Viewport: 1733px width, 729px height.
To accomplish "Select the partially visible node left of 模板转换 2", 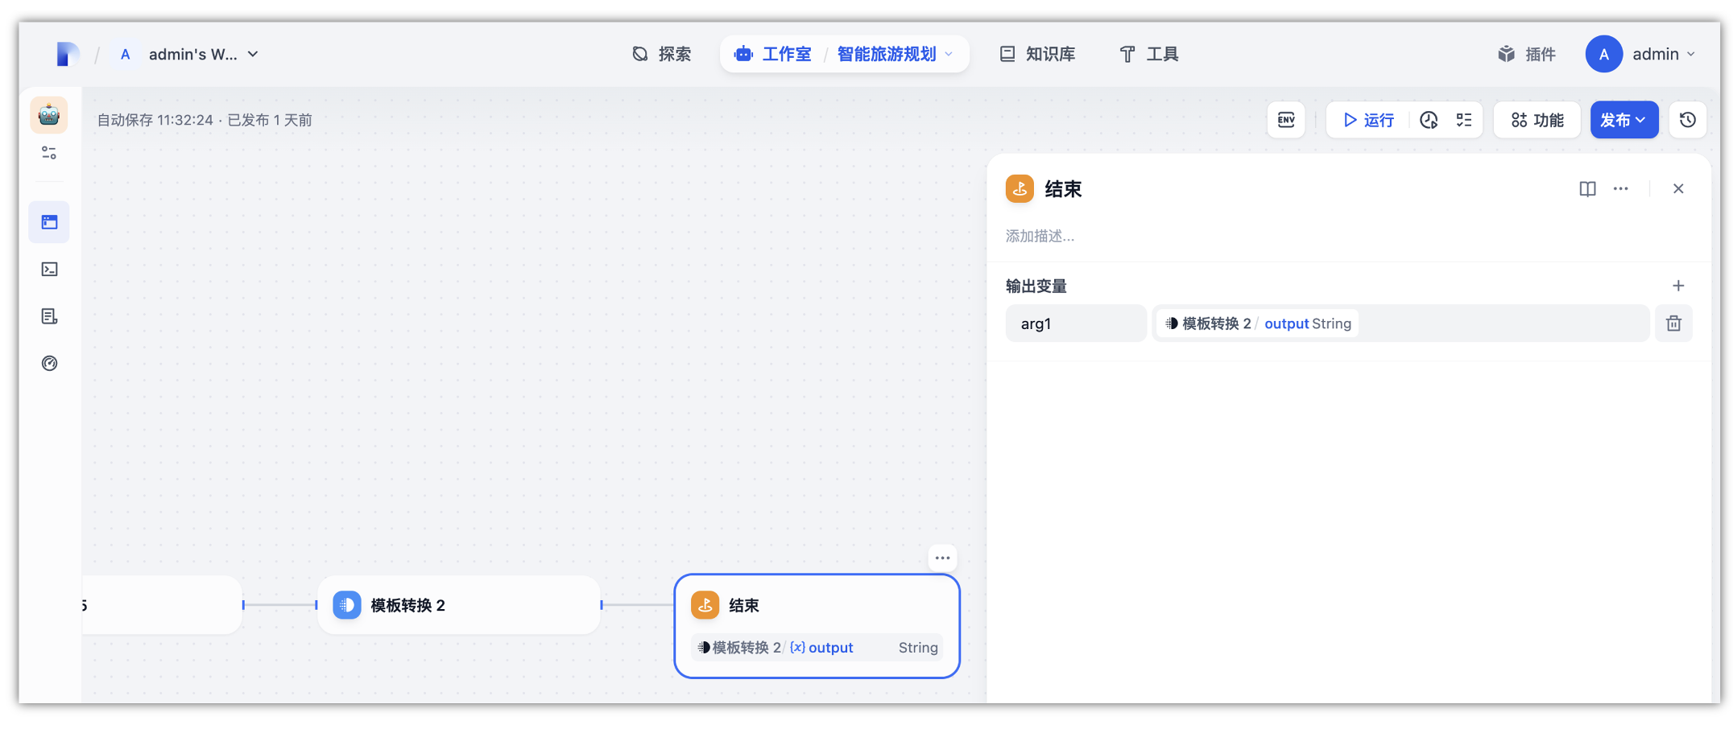I will [162, 605].
